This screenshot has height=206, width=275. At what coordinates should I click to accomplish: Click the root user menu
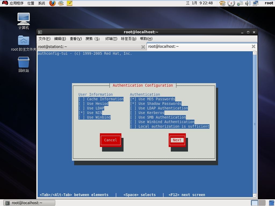point(269,3)
